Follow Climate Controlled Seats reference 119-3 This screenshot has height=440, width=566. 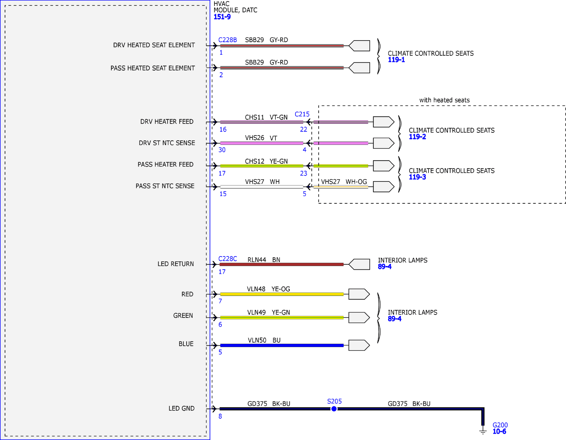pyautogui.click(x=417, y=177)
